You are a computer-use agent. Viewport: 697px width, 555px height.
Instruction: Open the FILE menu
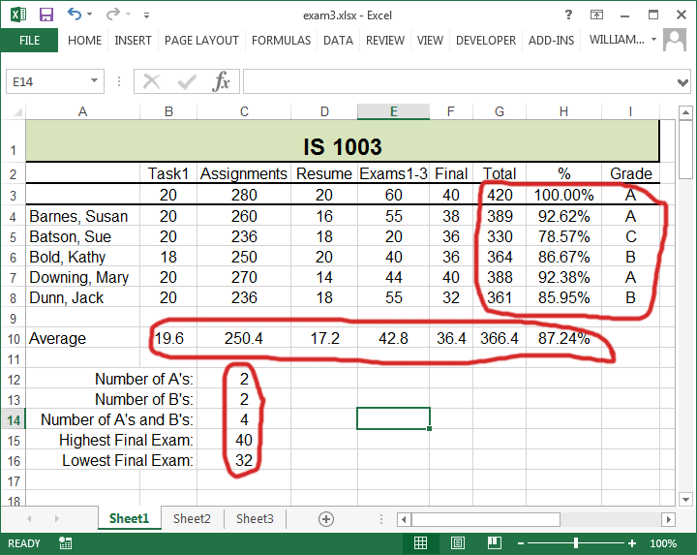click(x=29, y=41)
